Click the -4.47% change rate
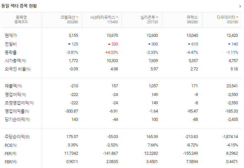This screenshot has width=244, height=168. click(x=192, y=52)
